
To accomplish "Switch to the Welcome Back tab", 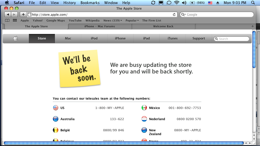I will 163,26.
